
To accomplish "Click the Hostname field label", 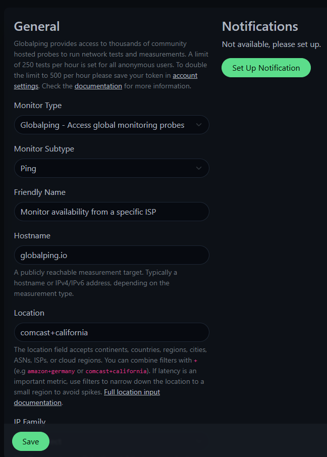I will pyautogui.click(x=32, y=236).
